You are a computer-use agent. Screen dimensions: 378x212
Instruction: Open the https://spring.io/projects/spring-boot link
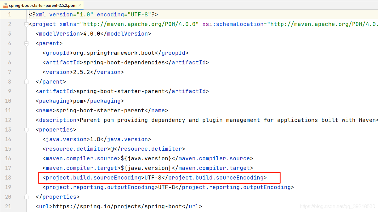[117, 206]
